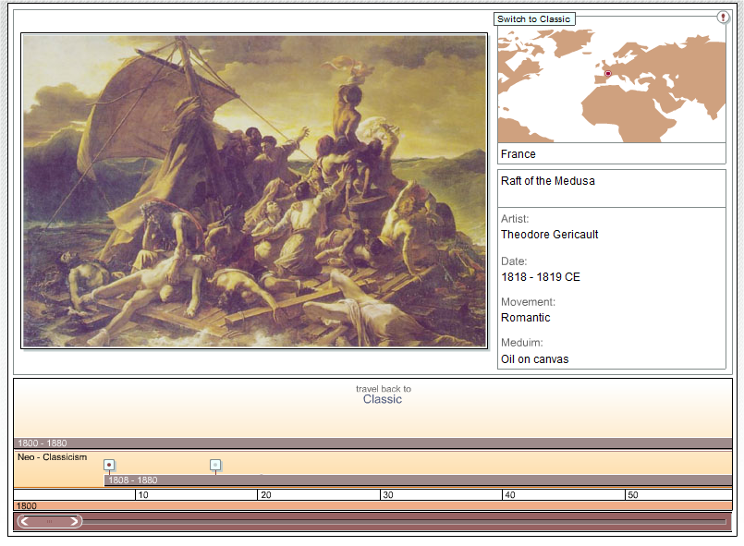Click the Neo - Classicism label
744x546 pixels.
pos(52,456)
